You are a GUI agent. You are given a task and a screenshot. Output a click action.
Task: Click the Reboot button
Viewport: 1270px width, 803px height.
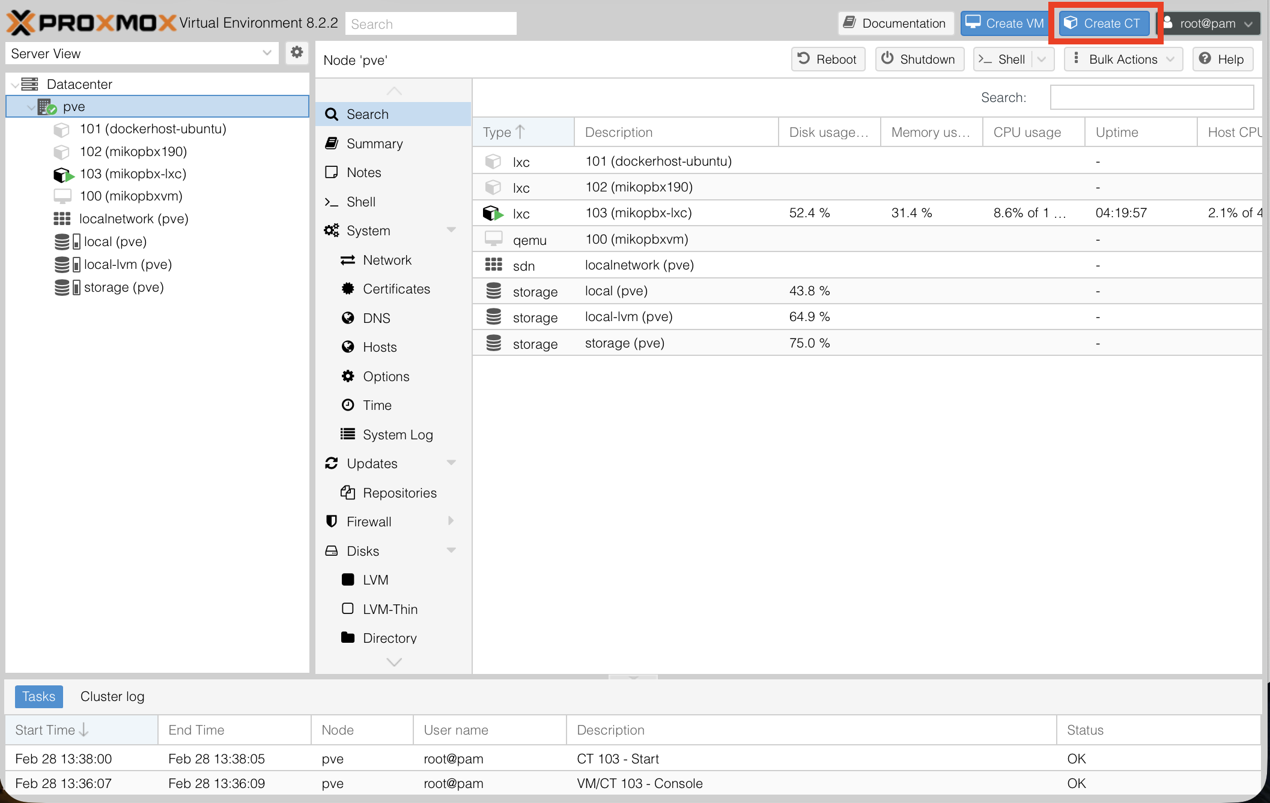828,59
